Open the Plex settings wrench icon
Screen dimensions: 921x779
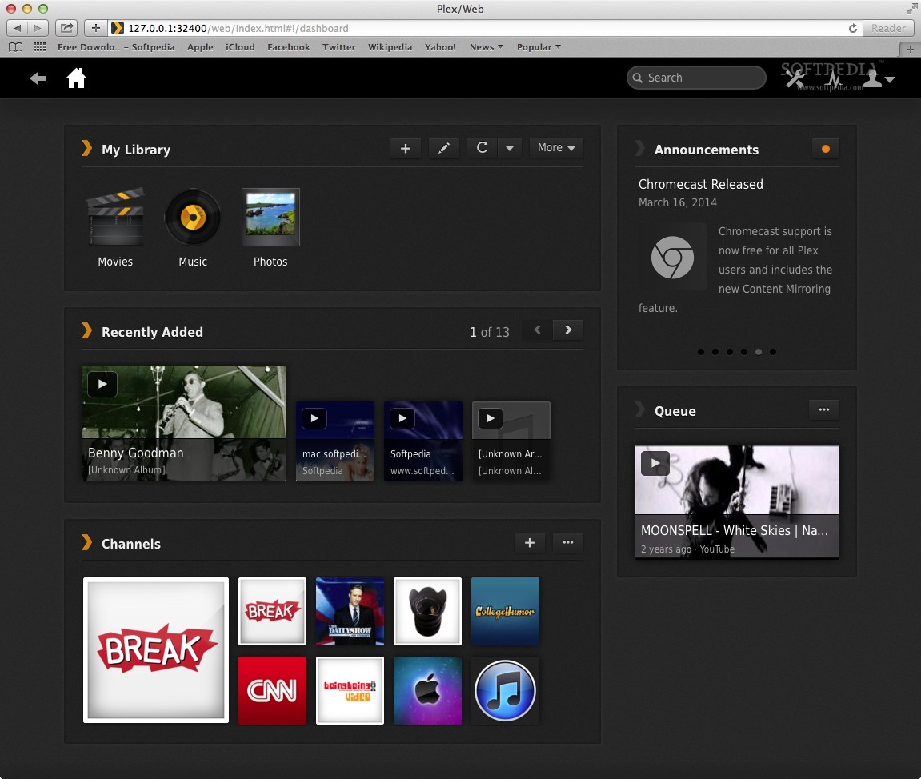pos(795,78)
